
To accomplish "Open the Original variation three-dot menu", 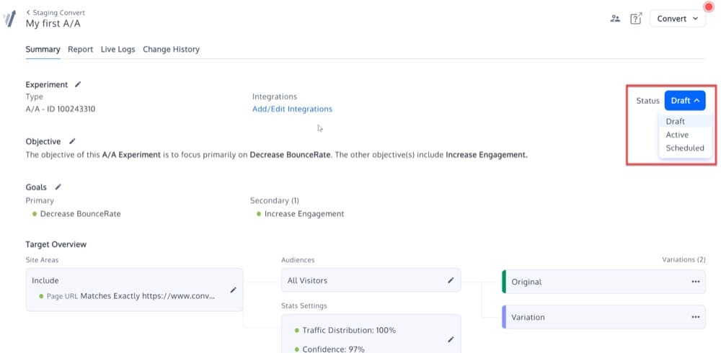I will coord(695,282).
